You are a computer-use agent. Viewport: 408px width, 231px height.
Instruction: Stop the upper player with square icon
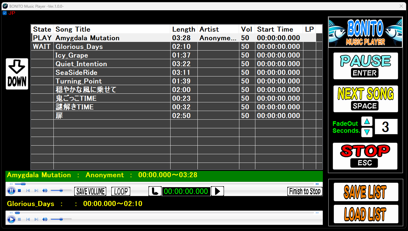tap(20, 191)
